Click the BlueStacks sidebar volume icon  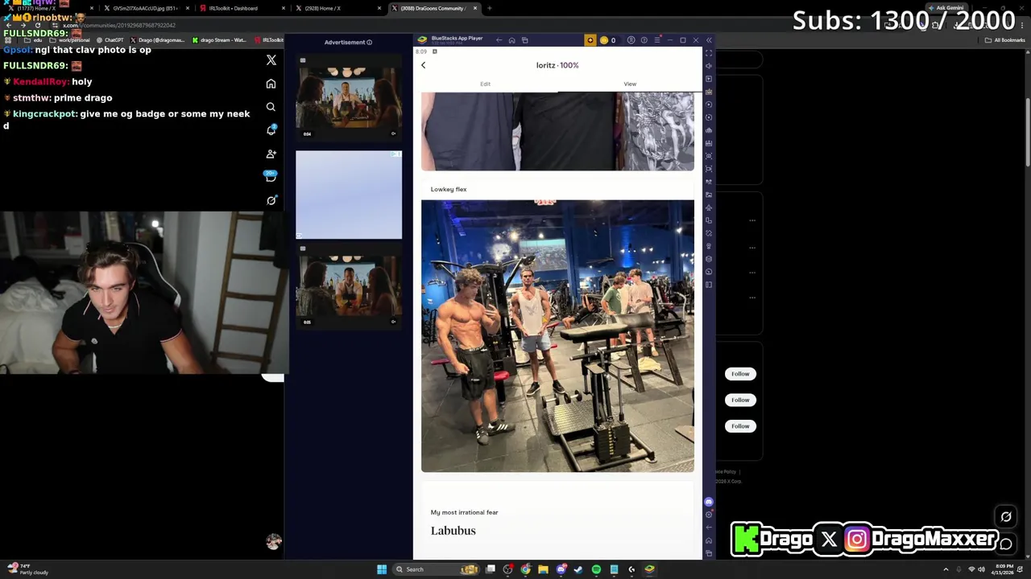point(708,66)
